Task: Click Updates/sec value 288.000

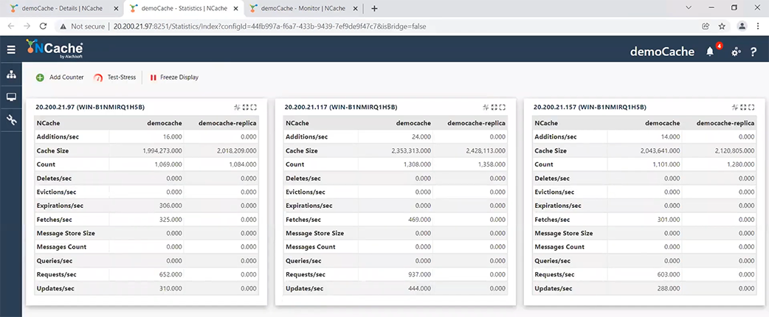Action: click(x=669, y=288)
